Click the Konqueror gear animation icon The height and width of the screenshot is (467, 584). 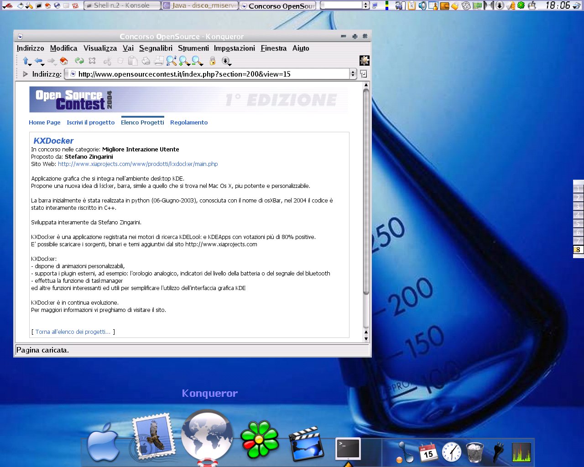point(365,61)
